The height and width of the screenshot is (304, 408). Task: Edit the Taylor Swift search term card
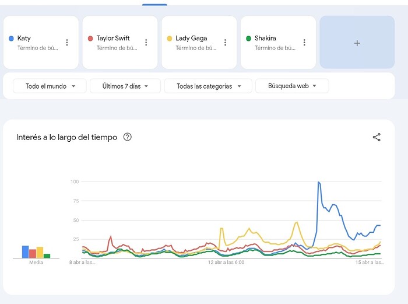tap(120, 43)
